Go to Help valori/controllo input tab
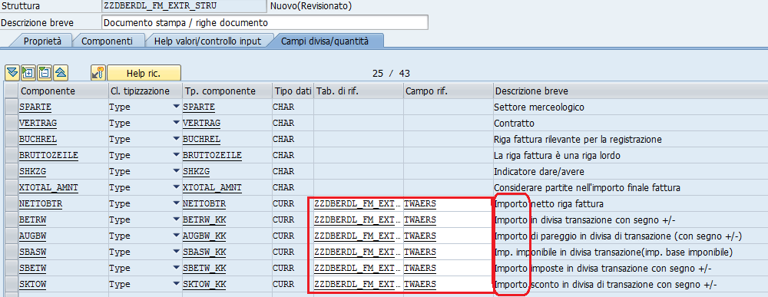Screen dimensions: 768x297 [207, 41]
